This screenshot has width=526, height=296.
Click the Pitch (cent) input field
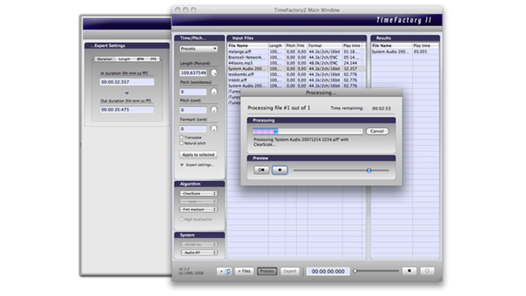[x=194, y=110]
